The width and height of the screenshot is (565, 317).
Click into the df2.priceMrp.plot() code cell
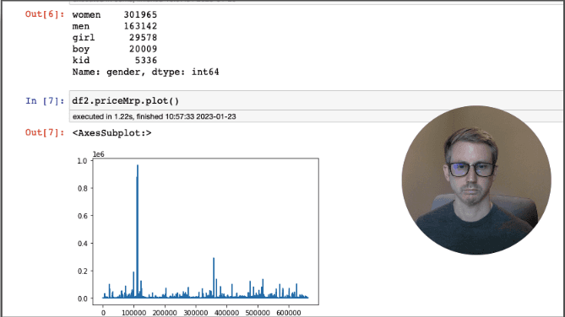(317, 101)
